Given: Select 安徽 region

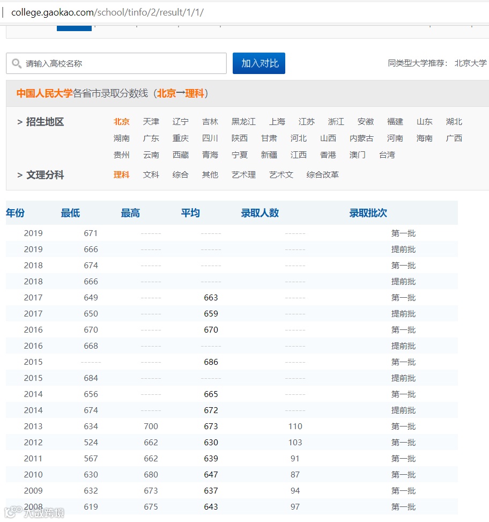Looking at the screenshot, I should click(366, 121).
